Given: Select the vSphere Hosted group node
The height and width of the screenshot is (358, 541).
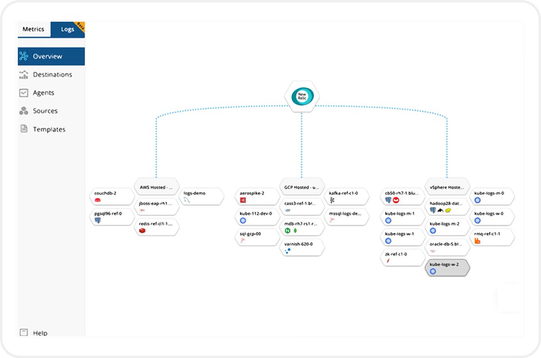Looking at the screenshot, I should 448,187.
